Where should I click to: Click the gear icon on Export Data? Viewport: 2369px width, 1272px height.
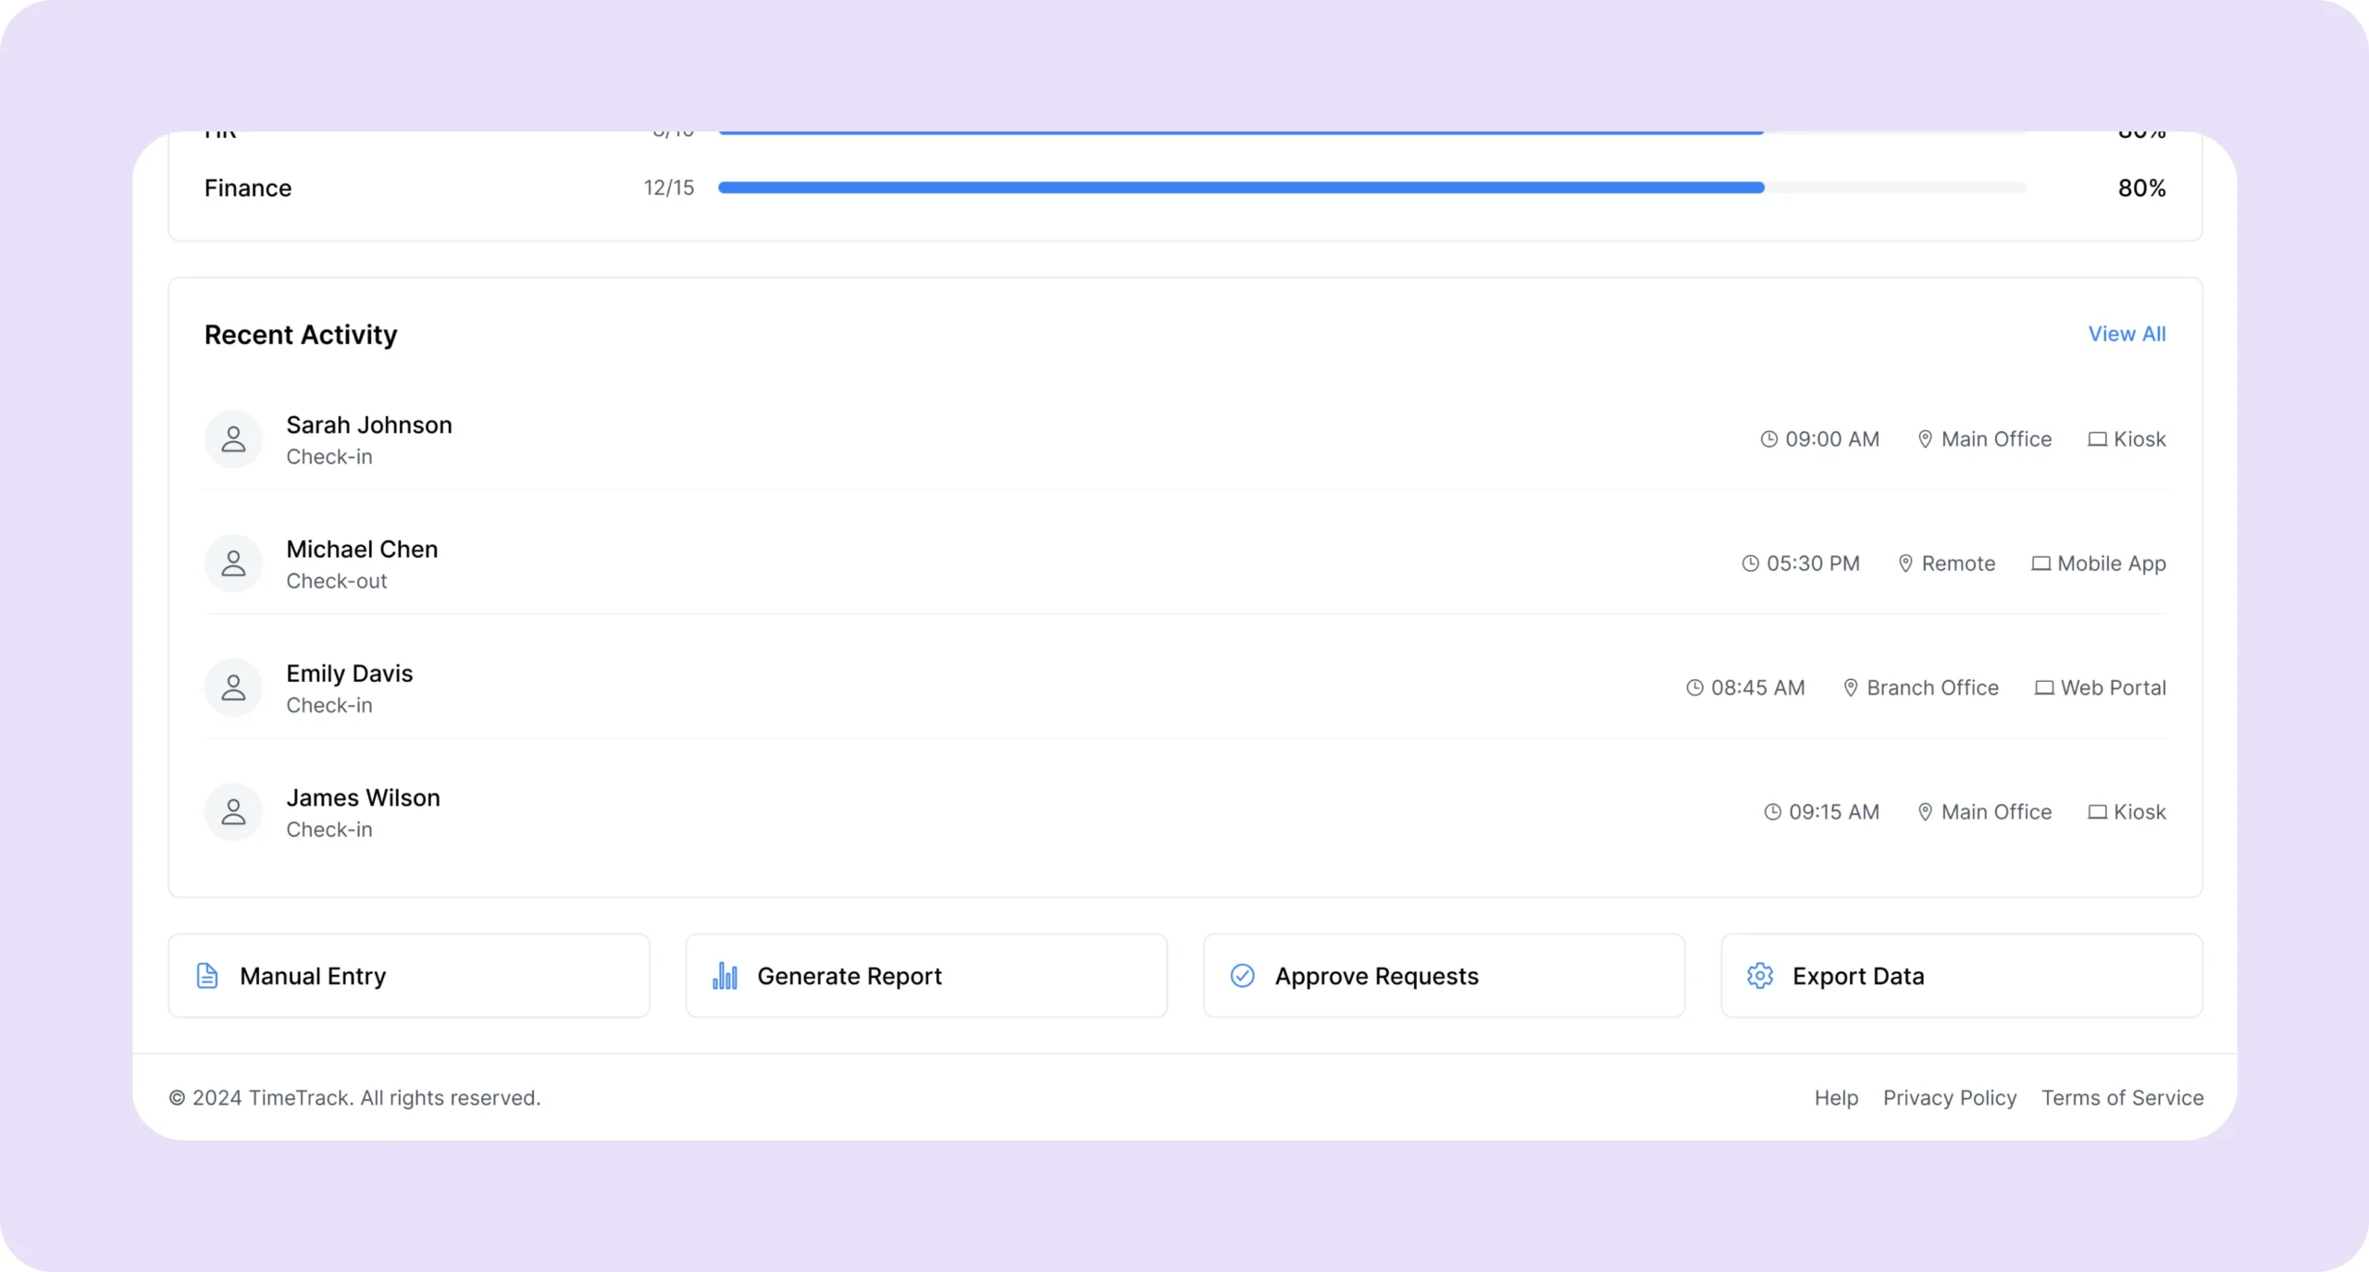click(x=1759, y=976)
